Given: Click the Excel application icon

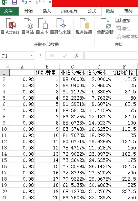Looking at the screenshot, I should (4, 2).
